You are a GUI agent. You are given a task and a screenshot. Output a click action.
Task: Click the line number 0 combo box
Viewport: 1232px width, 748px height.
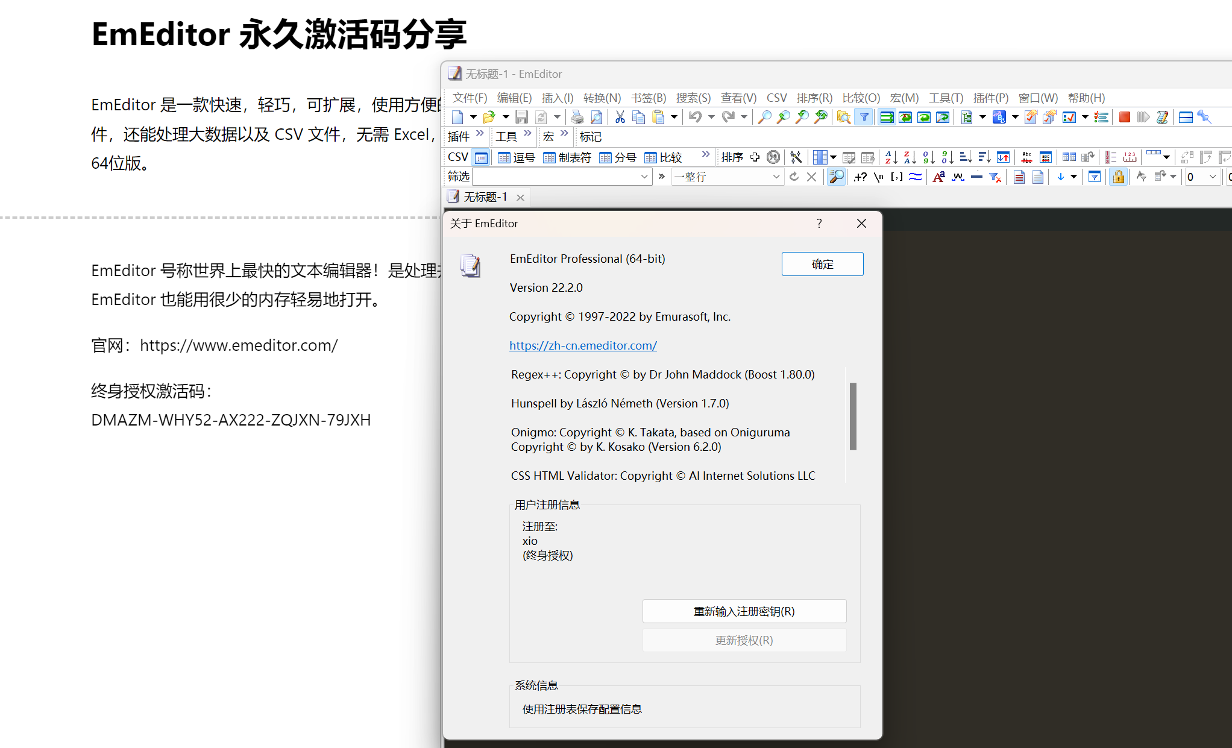point(1202,177)
